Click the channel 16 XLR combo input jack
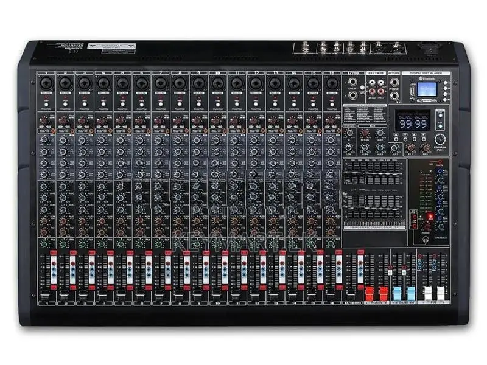This screenshot has height=365, width=487. 332,83
